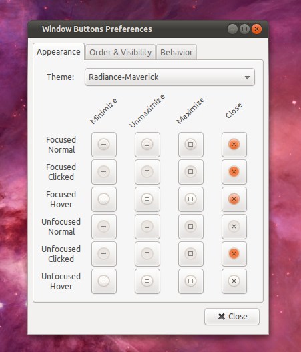Image resolution: width=301 pixels, height=352 pixels.
Task: Change the Unfocused Normal Maximize image
Action: click(x=191, y=227)
